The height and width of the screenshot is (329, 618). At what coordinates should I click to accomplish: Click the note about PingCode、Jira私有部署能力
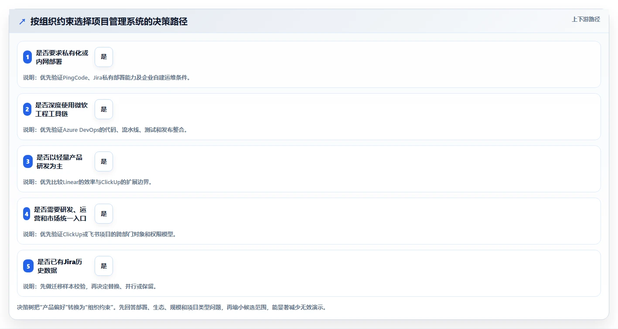click(x=107, y=77)
